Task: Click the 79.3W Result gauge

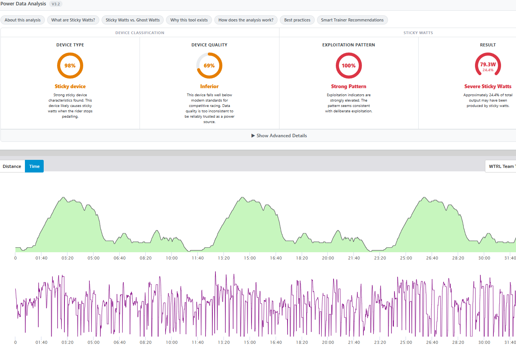Action: click(x=488, y=66)
